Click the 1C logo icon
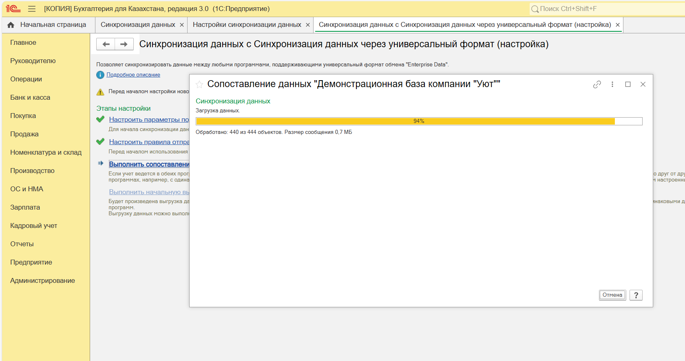This screenshot has width=685, height=361. click(13, 9)
